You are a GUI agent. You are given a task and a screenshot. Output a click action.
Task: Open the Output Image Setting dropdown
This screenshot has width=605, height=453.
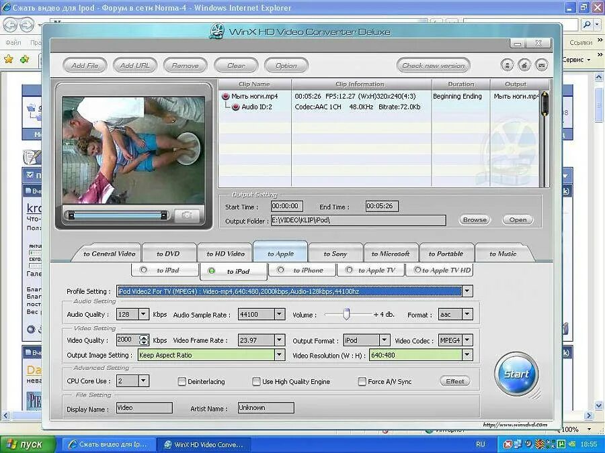pos(280,355)
